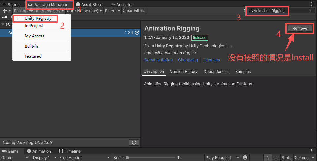Switch to the Version History tab

tap(184, 72)
